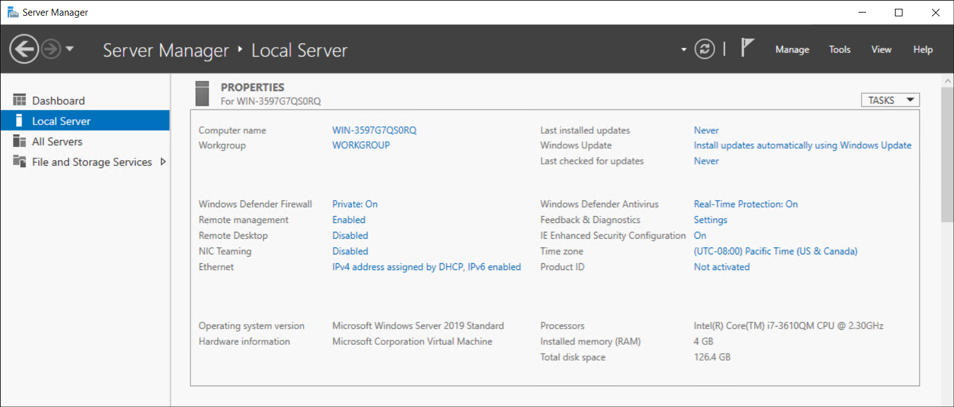Click the server tower icon beside PROPERTIES
The height and width of the screenshot is (407, 954).
click(202, 93)
